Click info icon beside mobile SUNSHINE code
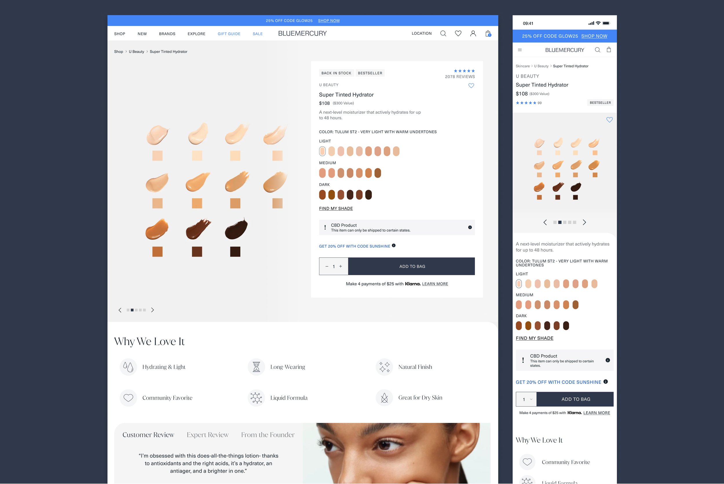 click(x=606, y=381)
